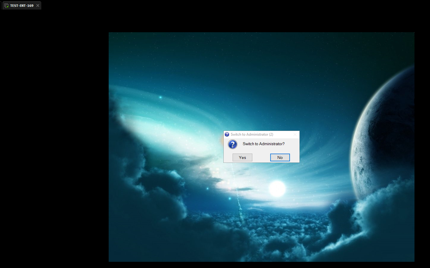Confirm with the Yes button
This screenshot has width=430, height=268.
242,157
